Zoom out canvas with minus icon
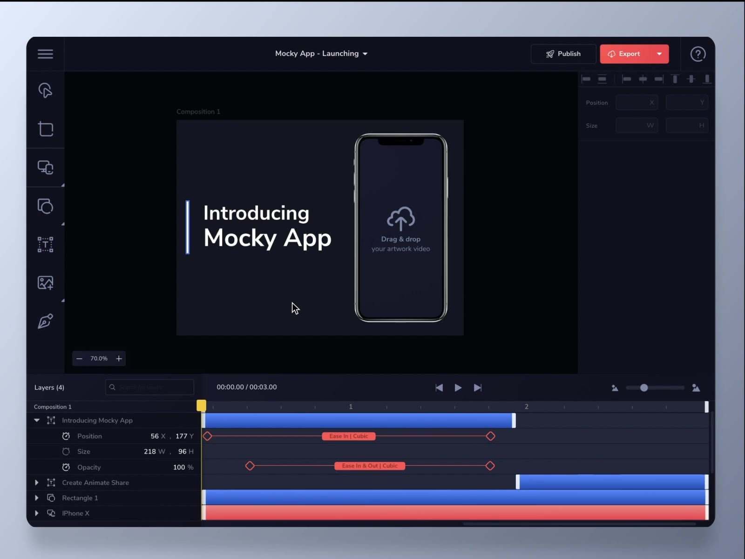Screen dimensions: 745x559 pyautogui.click(x=79, y=359)
